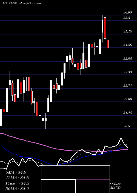Click the 32.09 price label
The width and height of the screenshot is (137, 193).
[x=127, y=99]
